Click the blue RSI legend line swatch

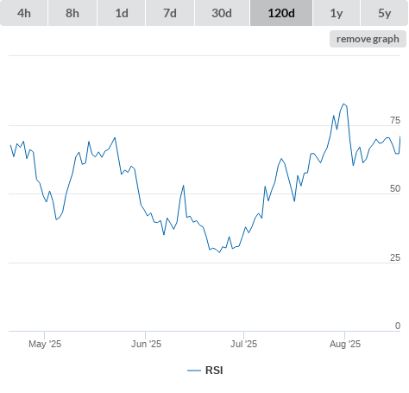pyautogui.click(x=194, y=371)
